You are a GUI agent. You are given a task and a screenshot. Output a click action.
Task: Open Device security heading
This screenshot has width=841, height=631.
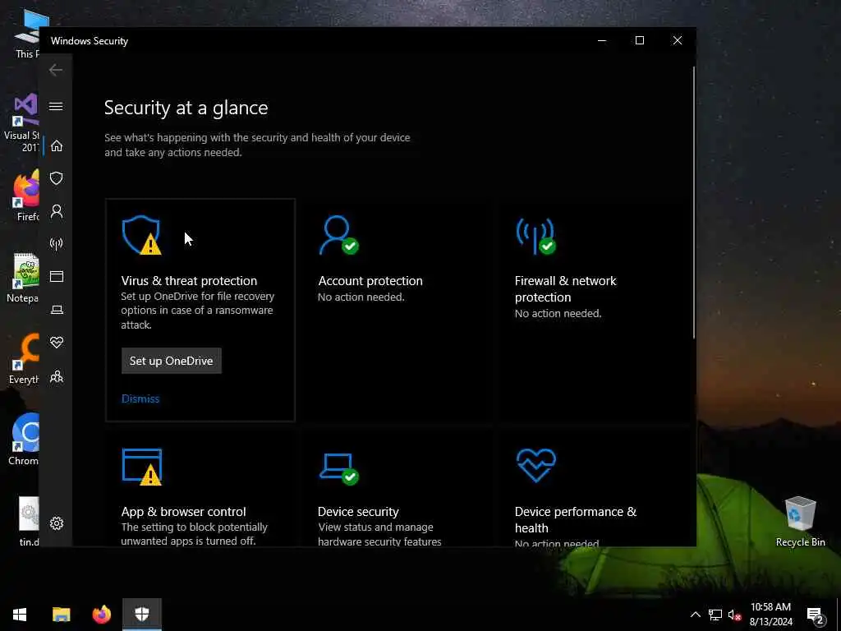358,511
